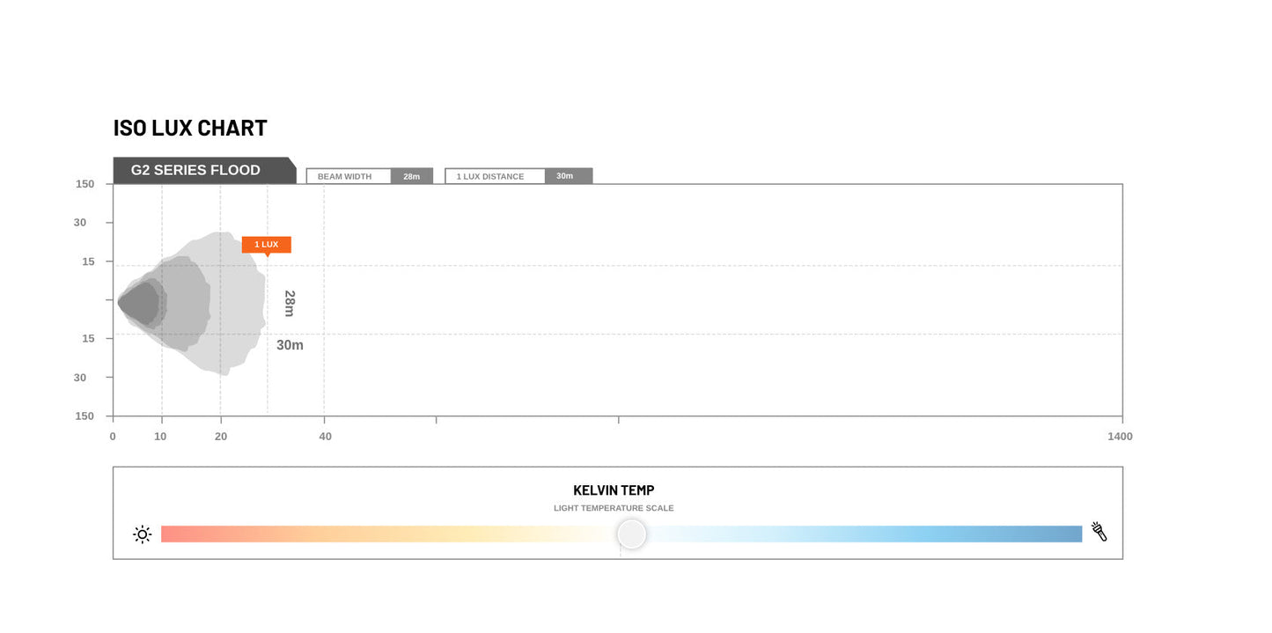Select the G2 SERIES FLOOD tab
Image resolution: width=1272 pixels, height=633 pixels.
(x=204, y=171)
